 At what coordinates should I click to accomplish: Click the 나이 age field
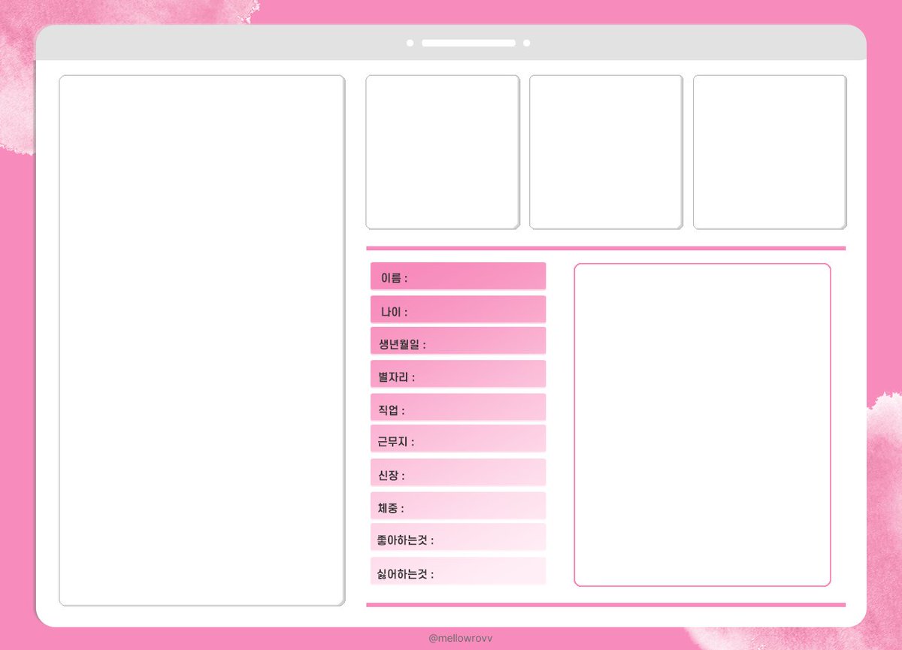[458, 310]
